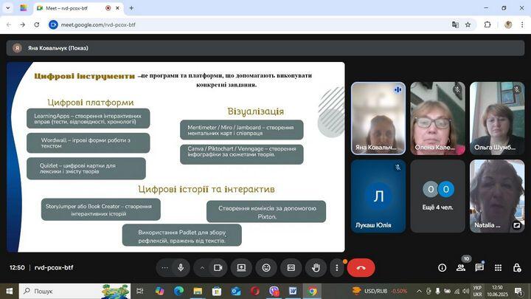
Task: Open the Translate page icon
Action: (455, 25)
